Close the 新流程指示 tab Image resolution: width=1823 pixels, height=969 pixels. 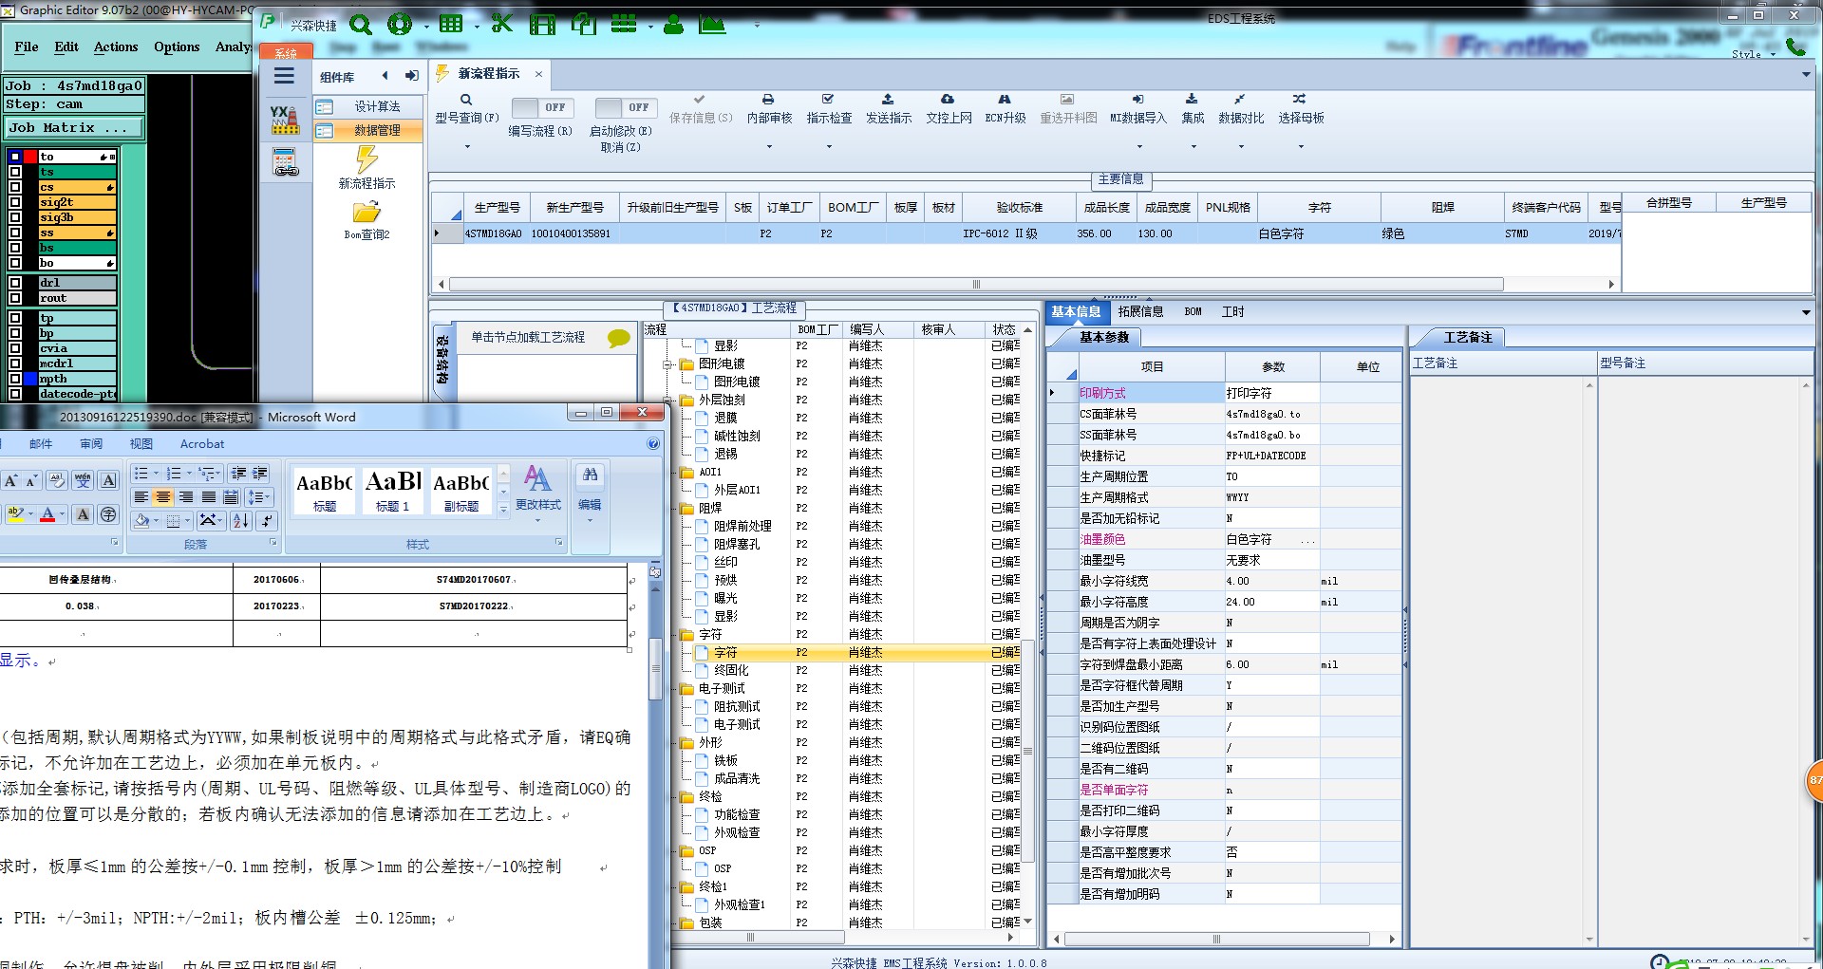click(x=538, y=74)
